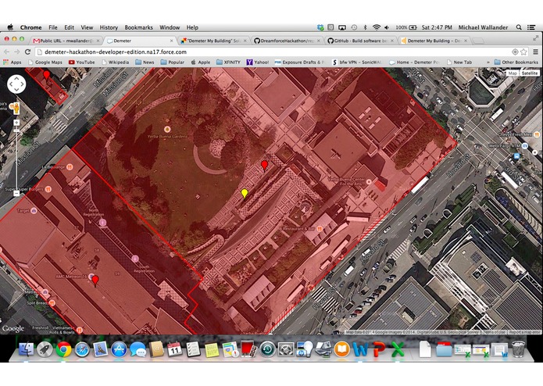
Task: Click the map zoom in plus button
Action: pos(16,123)
